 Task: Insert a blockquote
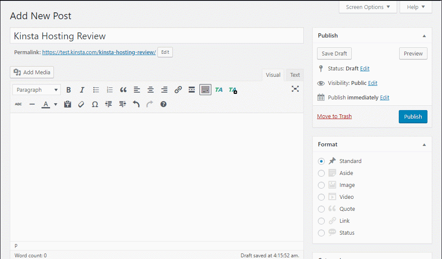click(123, 90)
